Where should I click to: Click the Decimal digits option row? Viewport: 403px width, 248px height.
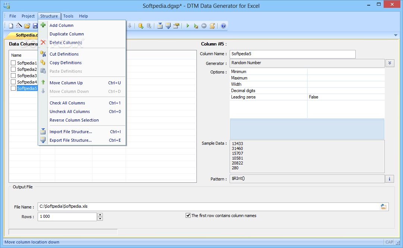(307, 91)
